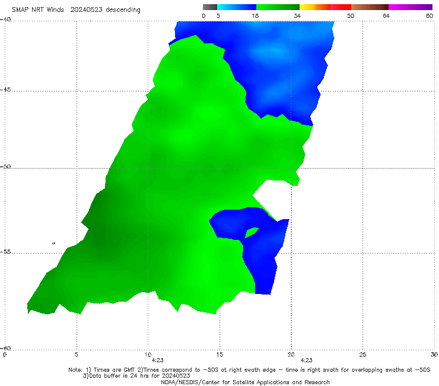Screen dimensions: 439x386
Task: Click the note "3)Data buffer is 24 hrs for 20240523"
Action: 136,376
